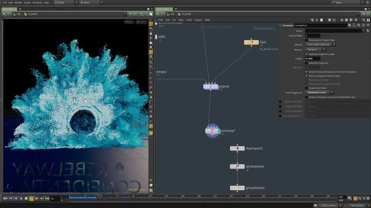Select the attribdelete2 node
Image resolution: width=371 pixels, height=208 pixels.
(237, 166)
